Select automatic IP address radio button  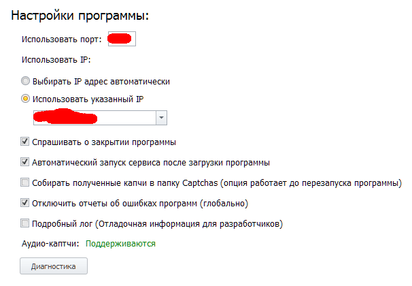(x=25, y=81)
